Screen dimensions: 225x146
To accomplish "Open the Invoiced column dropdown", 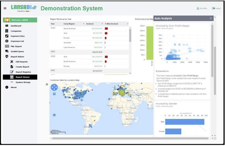I will (102, 24).
